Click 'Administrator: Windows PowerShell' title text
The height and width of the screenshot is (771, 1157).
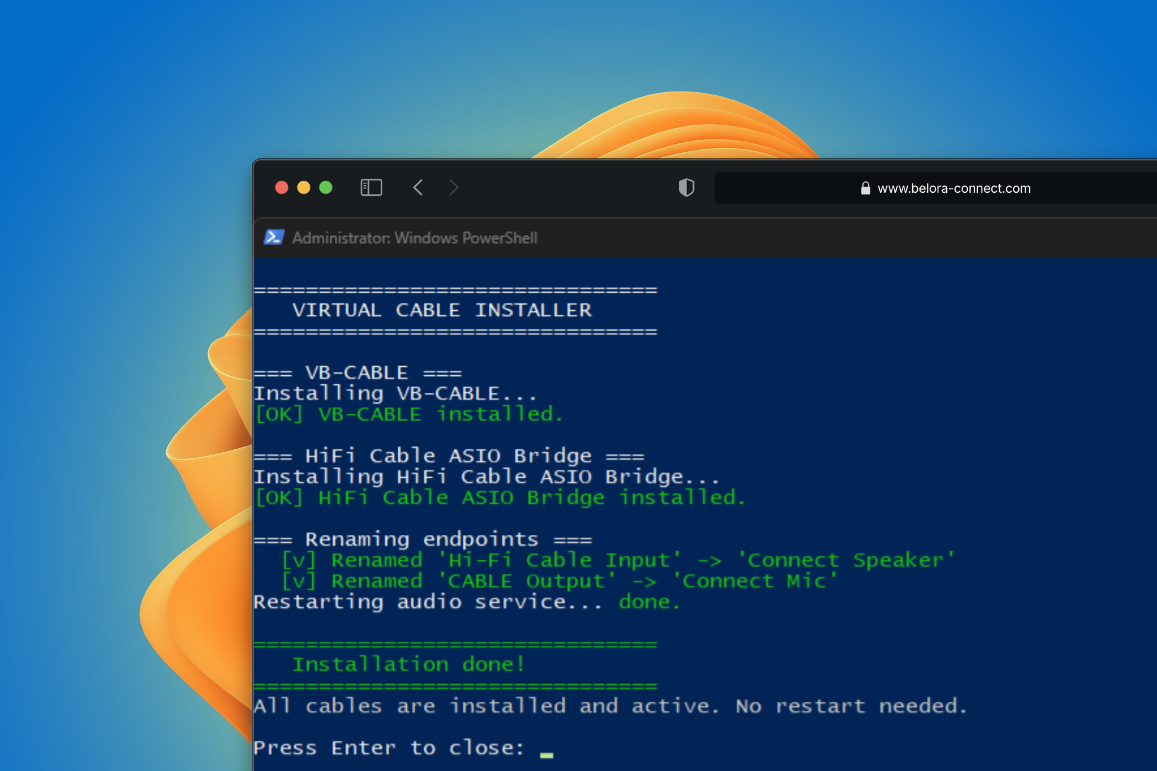pos(415,238)
